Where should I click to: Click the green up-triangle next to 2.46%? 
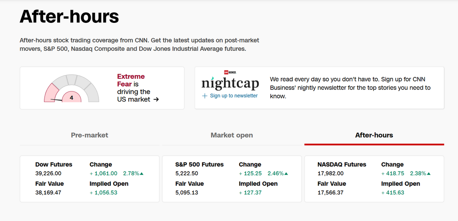pos(287,174)
